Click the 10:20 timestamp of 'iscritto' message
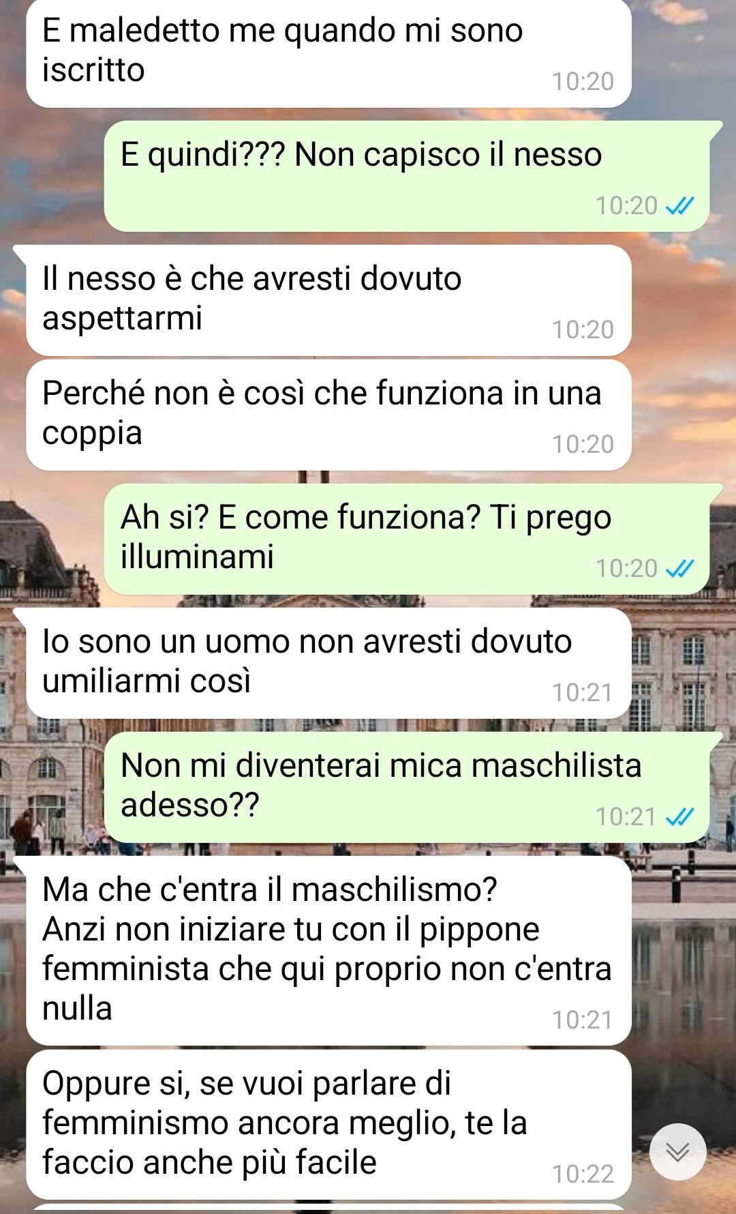The width and height of the screenshot is (736, 1214). point(583,81)
